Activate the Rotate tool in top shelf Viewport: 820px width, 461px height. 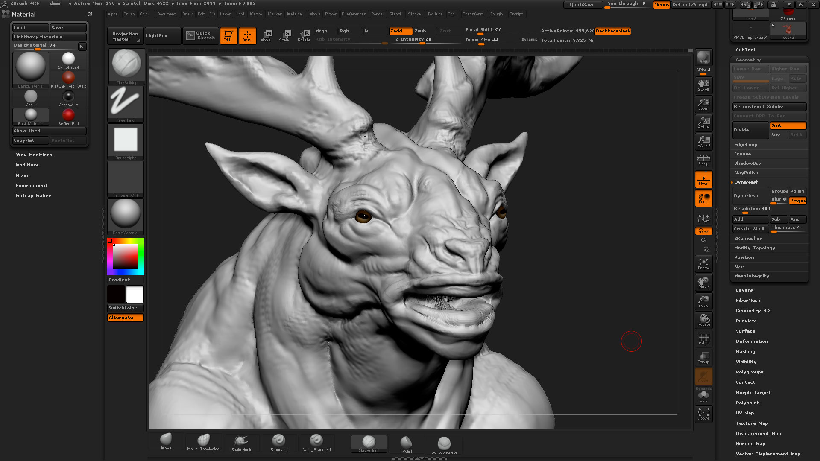(x=304, y=35)
